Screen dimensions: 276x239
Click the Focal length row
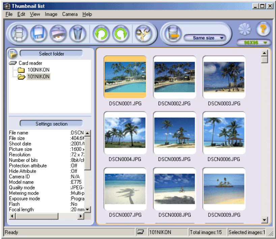tap(47, 209)
